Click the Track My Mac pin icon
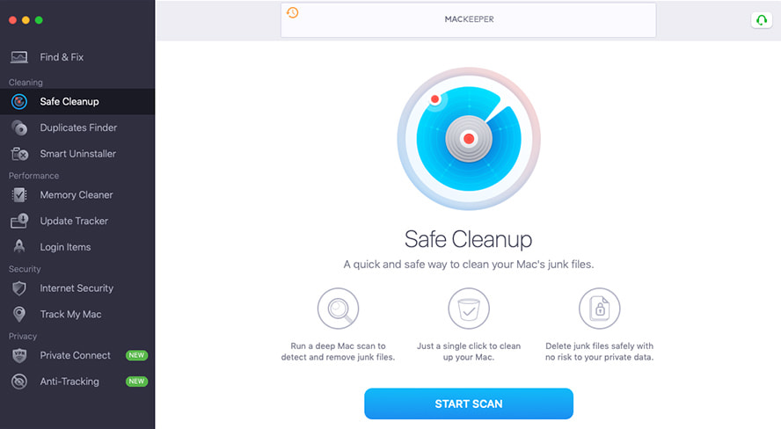Viewport: 781px width, 429px height. tap(19, 314)
